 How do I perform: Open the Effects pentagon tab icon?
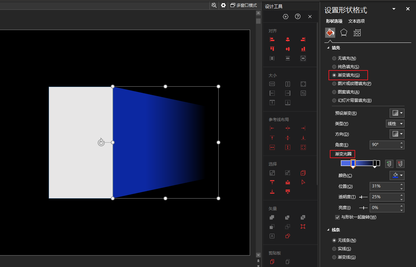pyautogui.click(x=344, y=32)
